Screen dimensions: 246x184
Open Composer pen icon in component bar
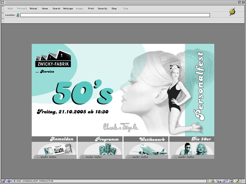pyautogui.click(x=238, y=181)
